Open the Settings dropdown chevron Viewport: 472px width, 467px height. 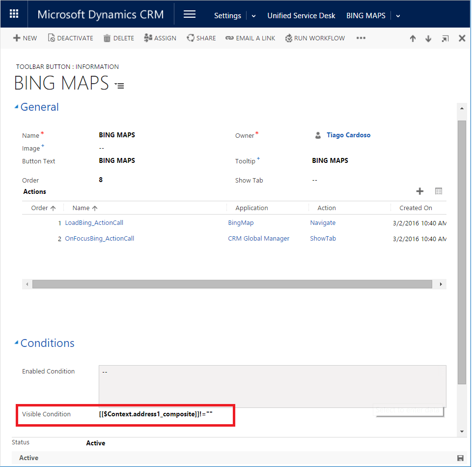point(253,16)
